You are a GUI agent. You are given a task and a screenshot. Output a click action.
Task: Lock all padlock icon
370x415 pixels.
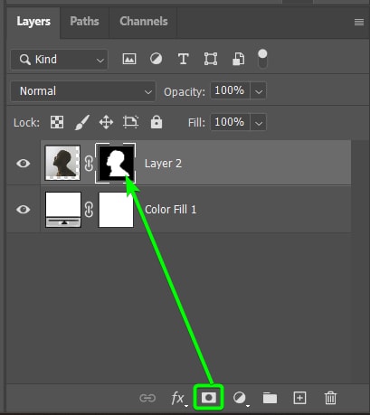157,122
